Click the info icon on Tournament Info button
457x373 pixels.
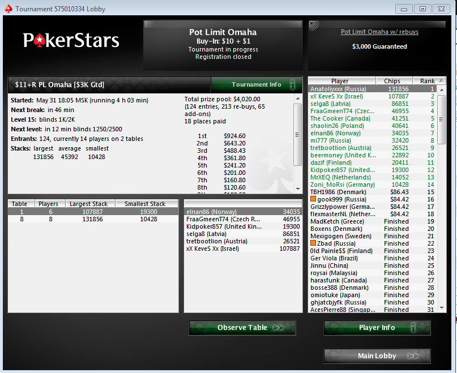click(x=292, y=84)
